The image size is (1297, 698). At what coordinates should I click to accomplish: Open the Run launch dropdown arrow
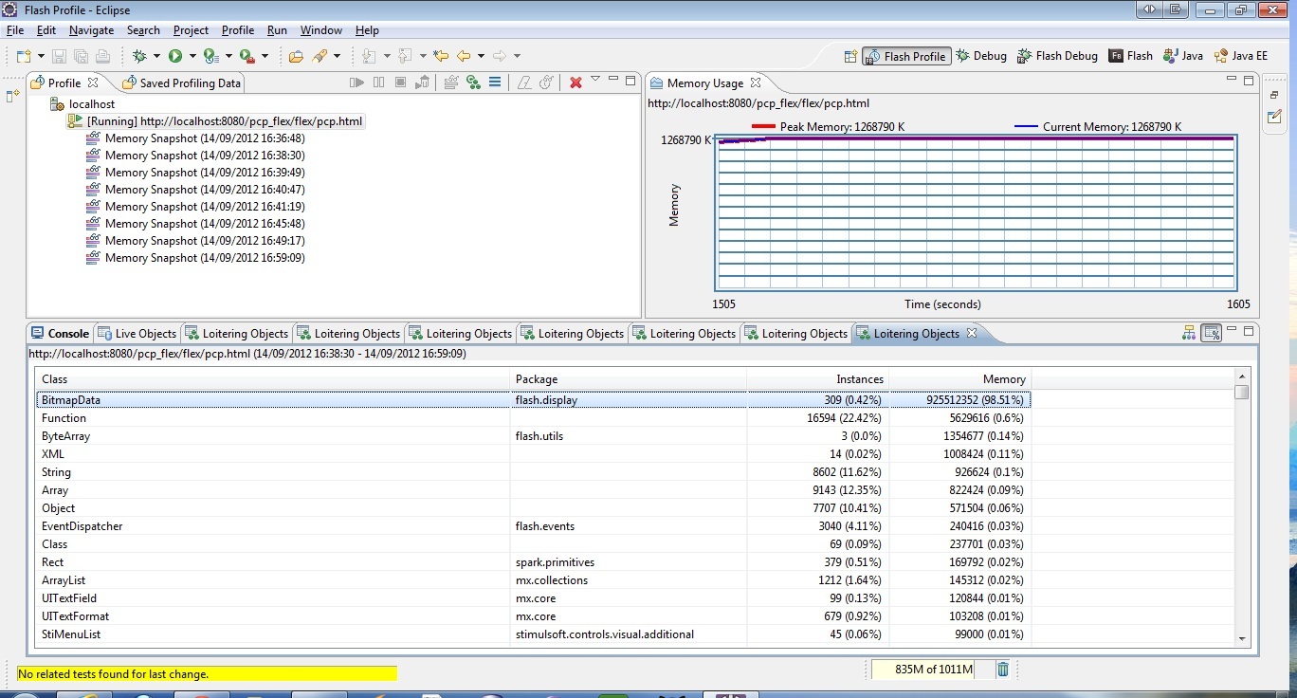click(192, 57)
